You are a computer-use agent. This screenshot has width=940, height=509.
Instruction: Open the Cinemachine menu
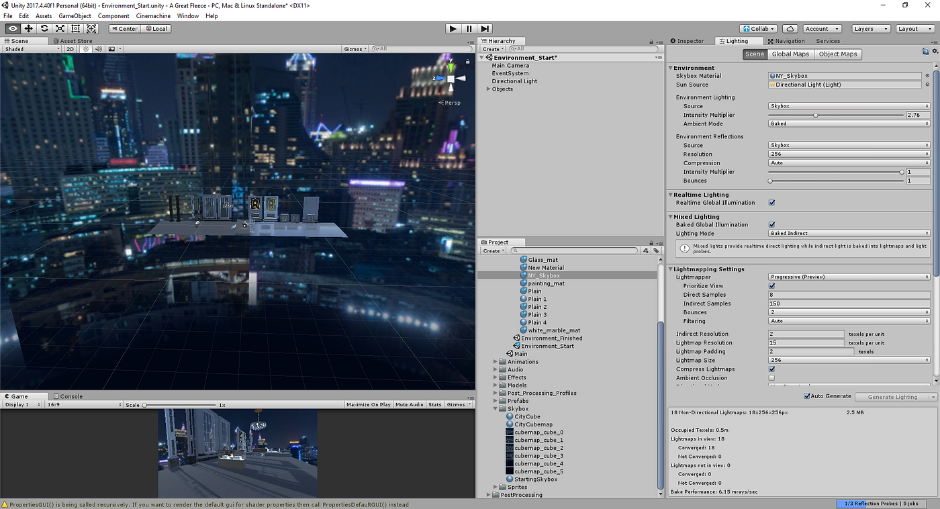tap(152, 15)
